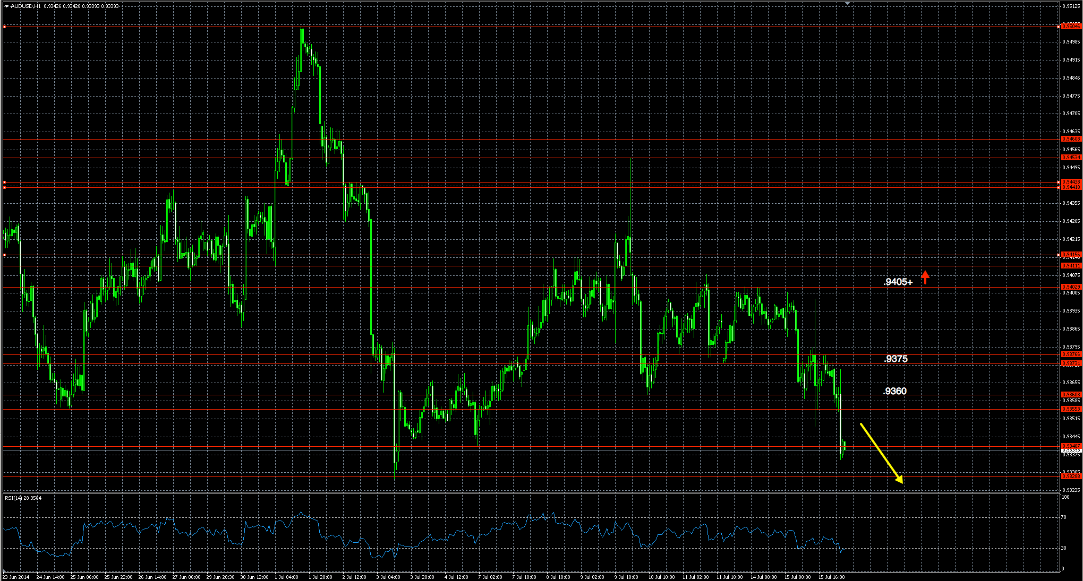Viewport: 1083px width, 581px height.
Task: Click the RSI(14) 28.3584 indicator label
Action: tap(22, 497)
